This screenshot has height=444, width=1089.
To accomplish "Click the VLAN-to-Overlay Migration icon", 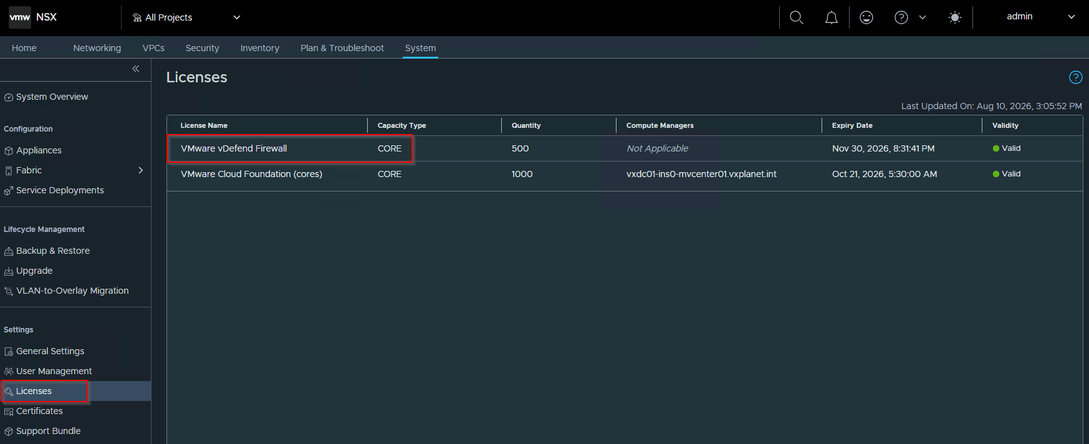I will point(9,291).
